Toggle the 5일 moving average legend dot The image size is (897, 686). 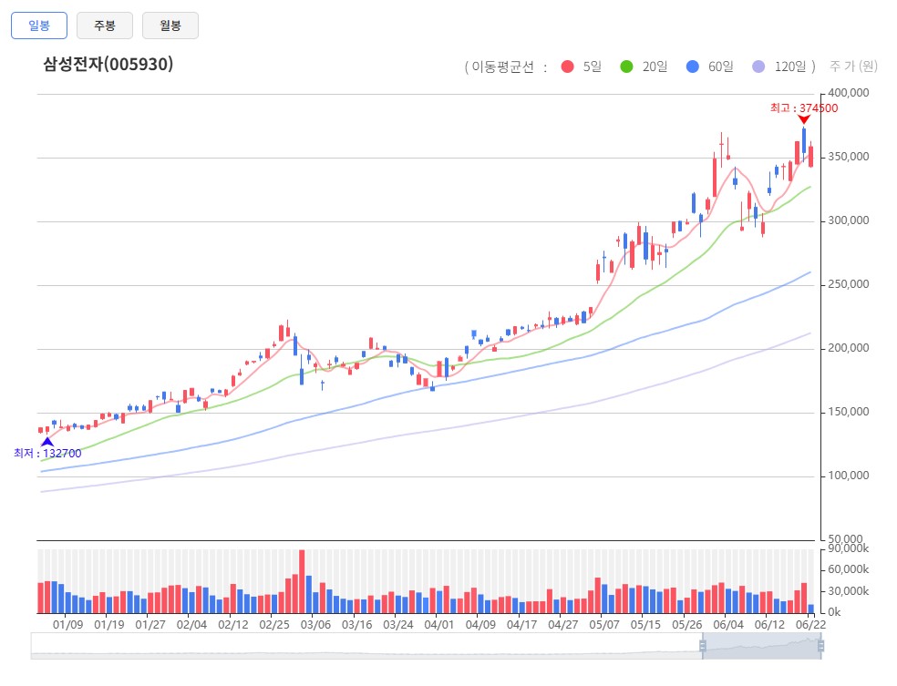[x=568, y=67]
